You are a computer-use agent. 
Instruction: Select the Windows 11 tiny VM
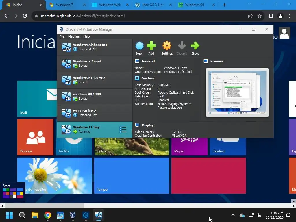(95, 129)
